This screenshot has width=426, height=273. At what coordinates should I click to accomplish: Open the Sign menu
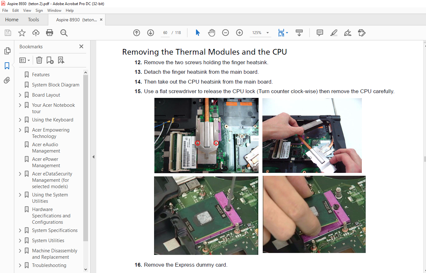(x=39, y=10)
